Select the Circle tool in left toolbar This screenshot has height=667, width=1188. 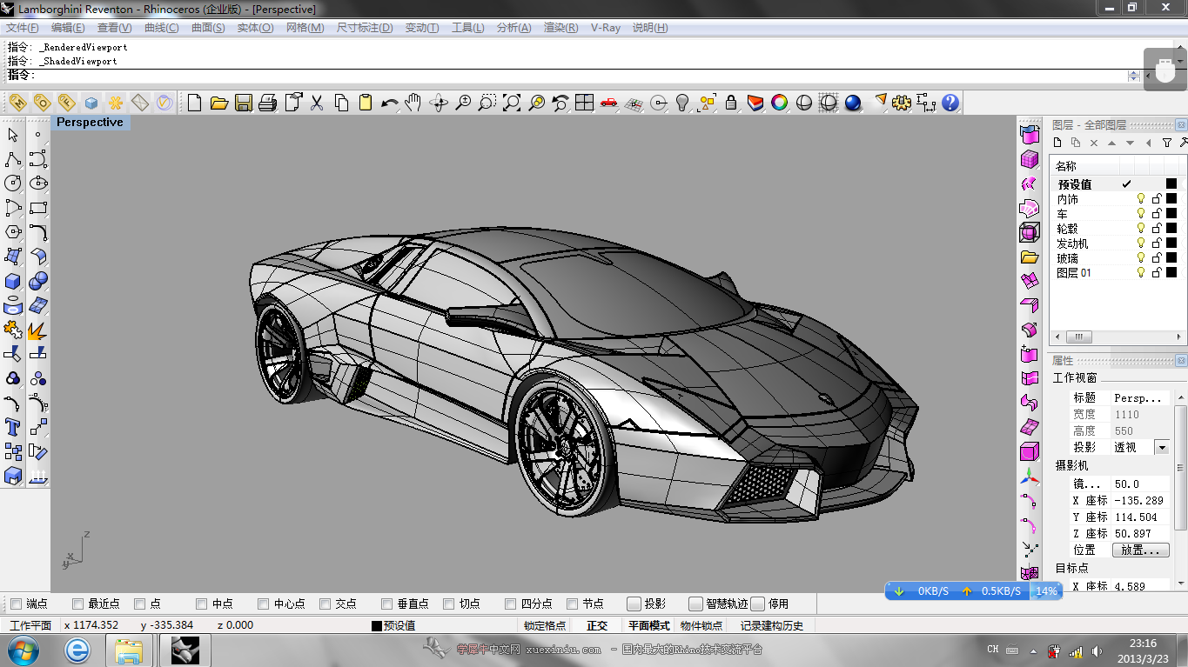click(x=13, y=183)
